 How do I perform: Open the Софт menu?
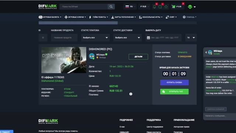(x=171, y=17)
